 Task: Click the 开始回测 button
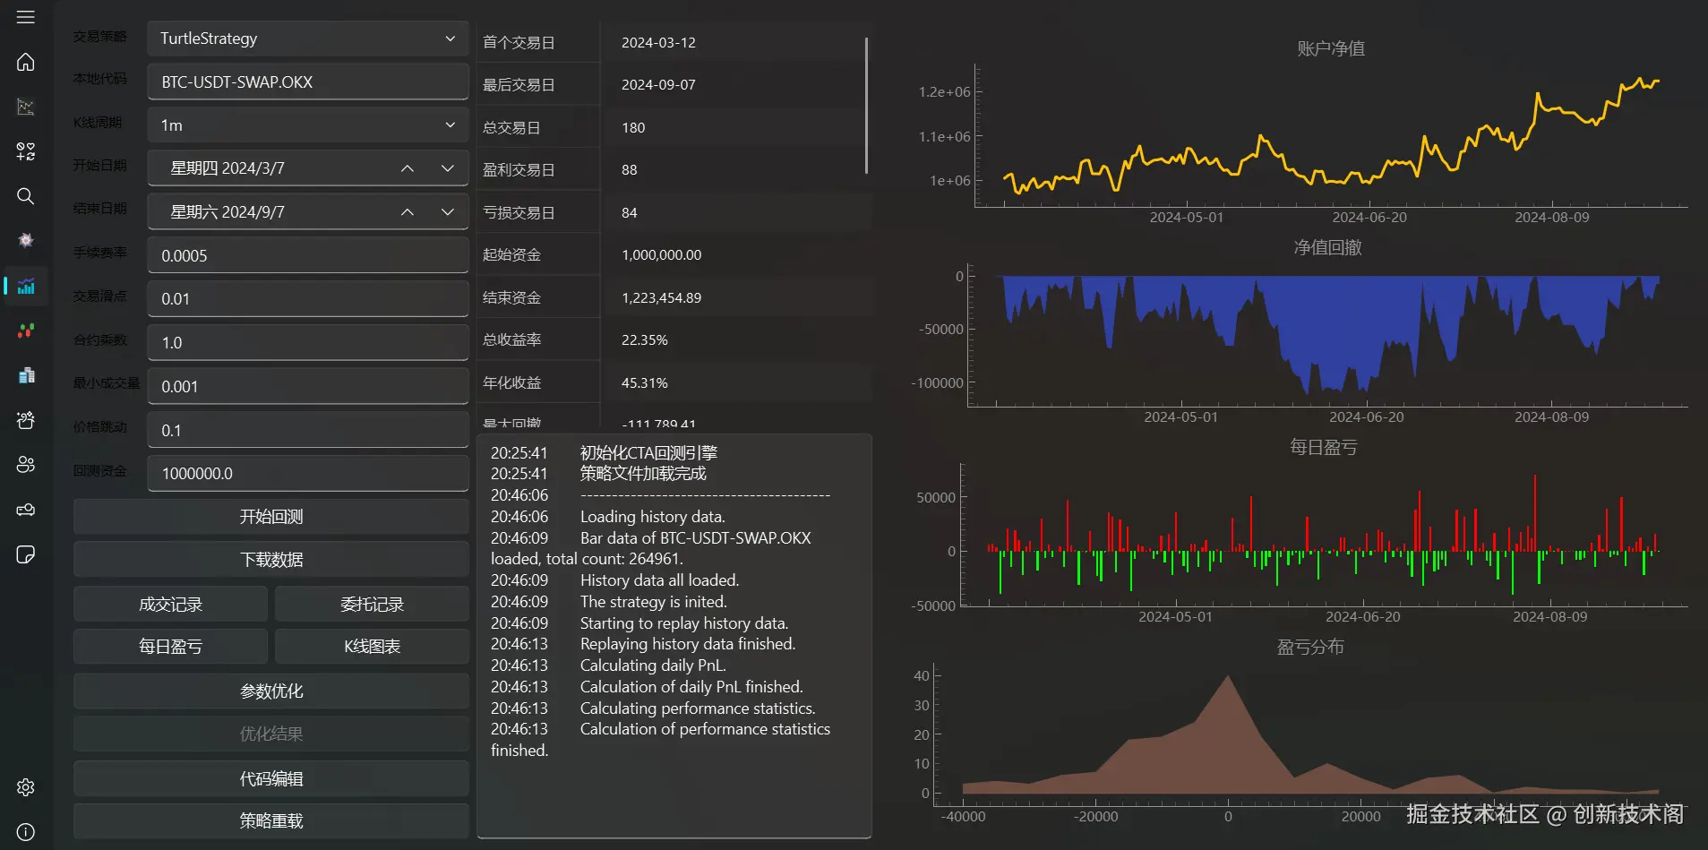coord(271,517)
